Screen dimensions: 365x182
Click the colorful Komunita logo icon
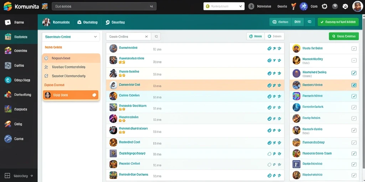(8, 6)
